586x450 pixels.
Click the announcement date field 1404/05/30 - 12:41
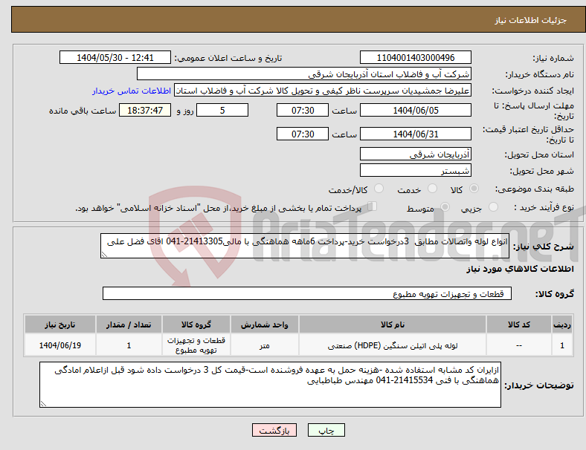tap(115, 58)
